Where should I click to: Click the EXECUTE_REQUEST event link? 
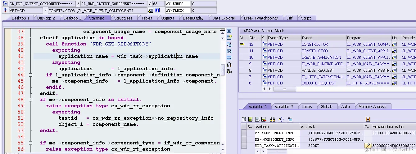tap(319, 83)
